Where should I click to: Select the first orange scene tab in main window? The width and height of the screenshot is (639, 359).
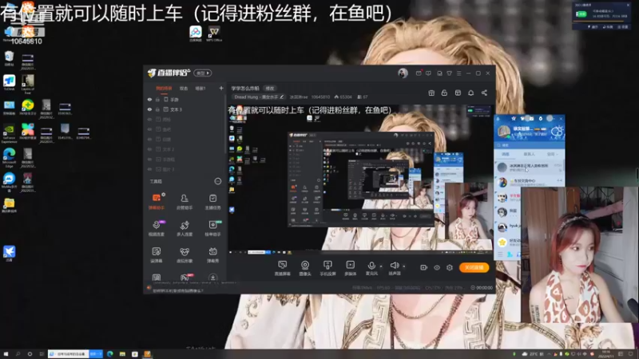coord(164,89)
